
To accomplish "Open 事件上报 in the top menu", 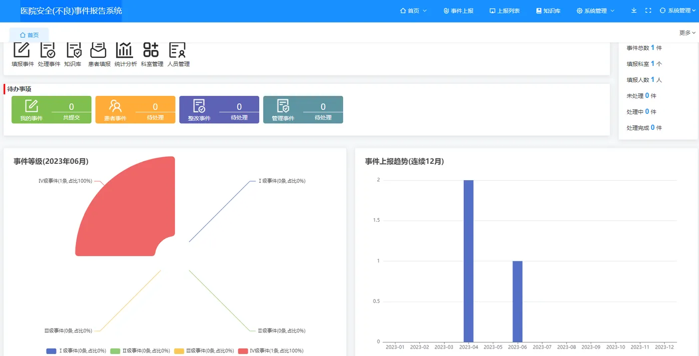I will click(458, 10).
